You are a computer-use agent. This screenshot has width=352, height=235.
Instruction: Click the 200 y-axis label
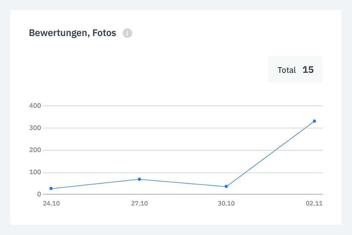click(35, 150)
